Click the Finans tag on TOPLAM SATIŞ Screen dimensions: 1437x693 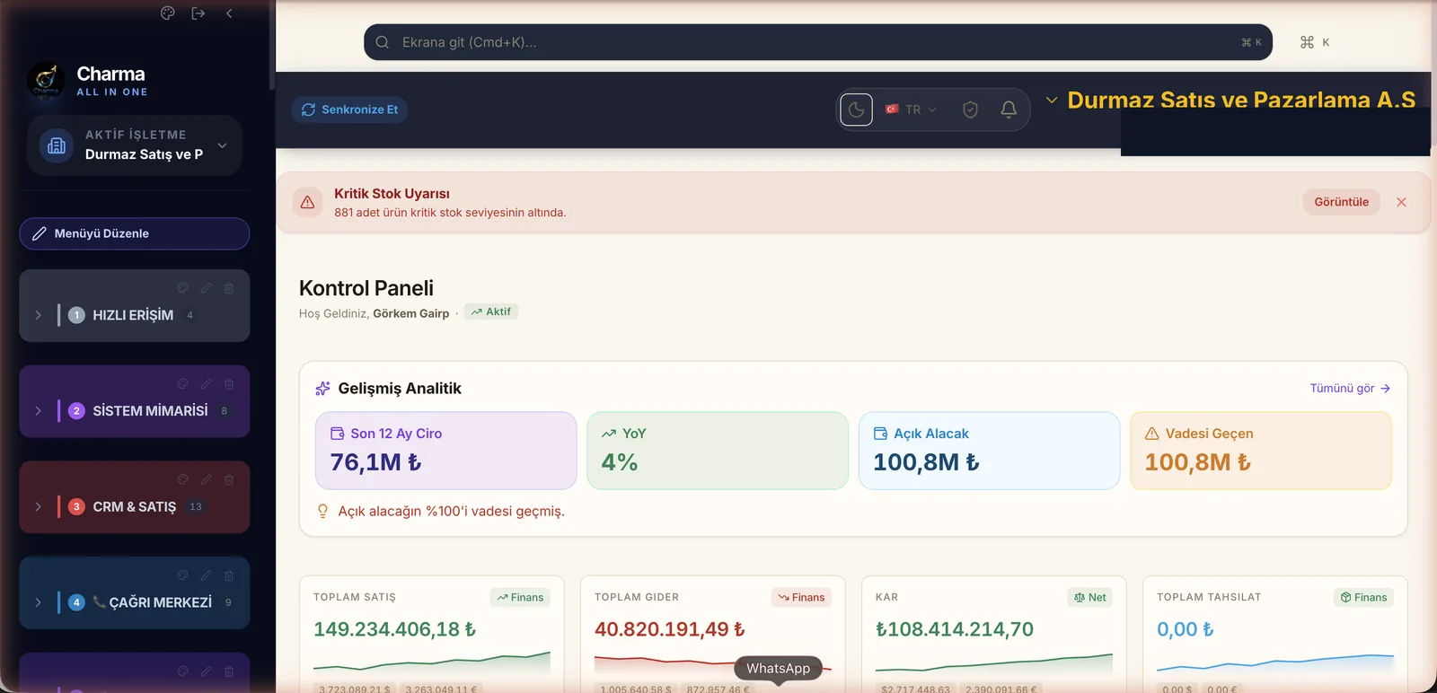[520, 597]
